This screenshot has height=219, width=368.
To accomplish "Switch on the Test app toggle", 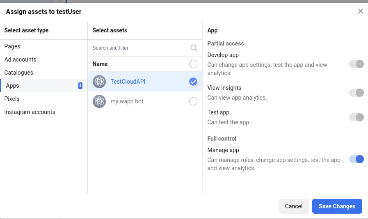I will [x=356, y=117].
